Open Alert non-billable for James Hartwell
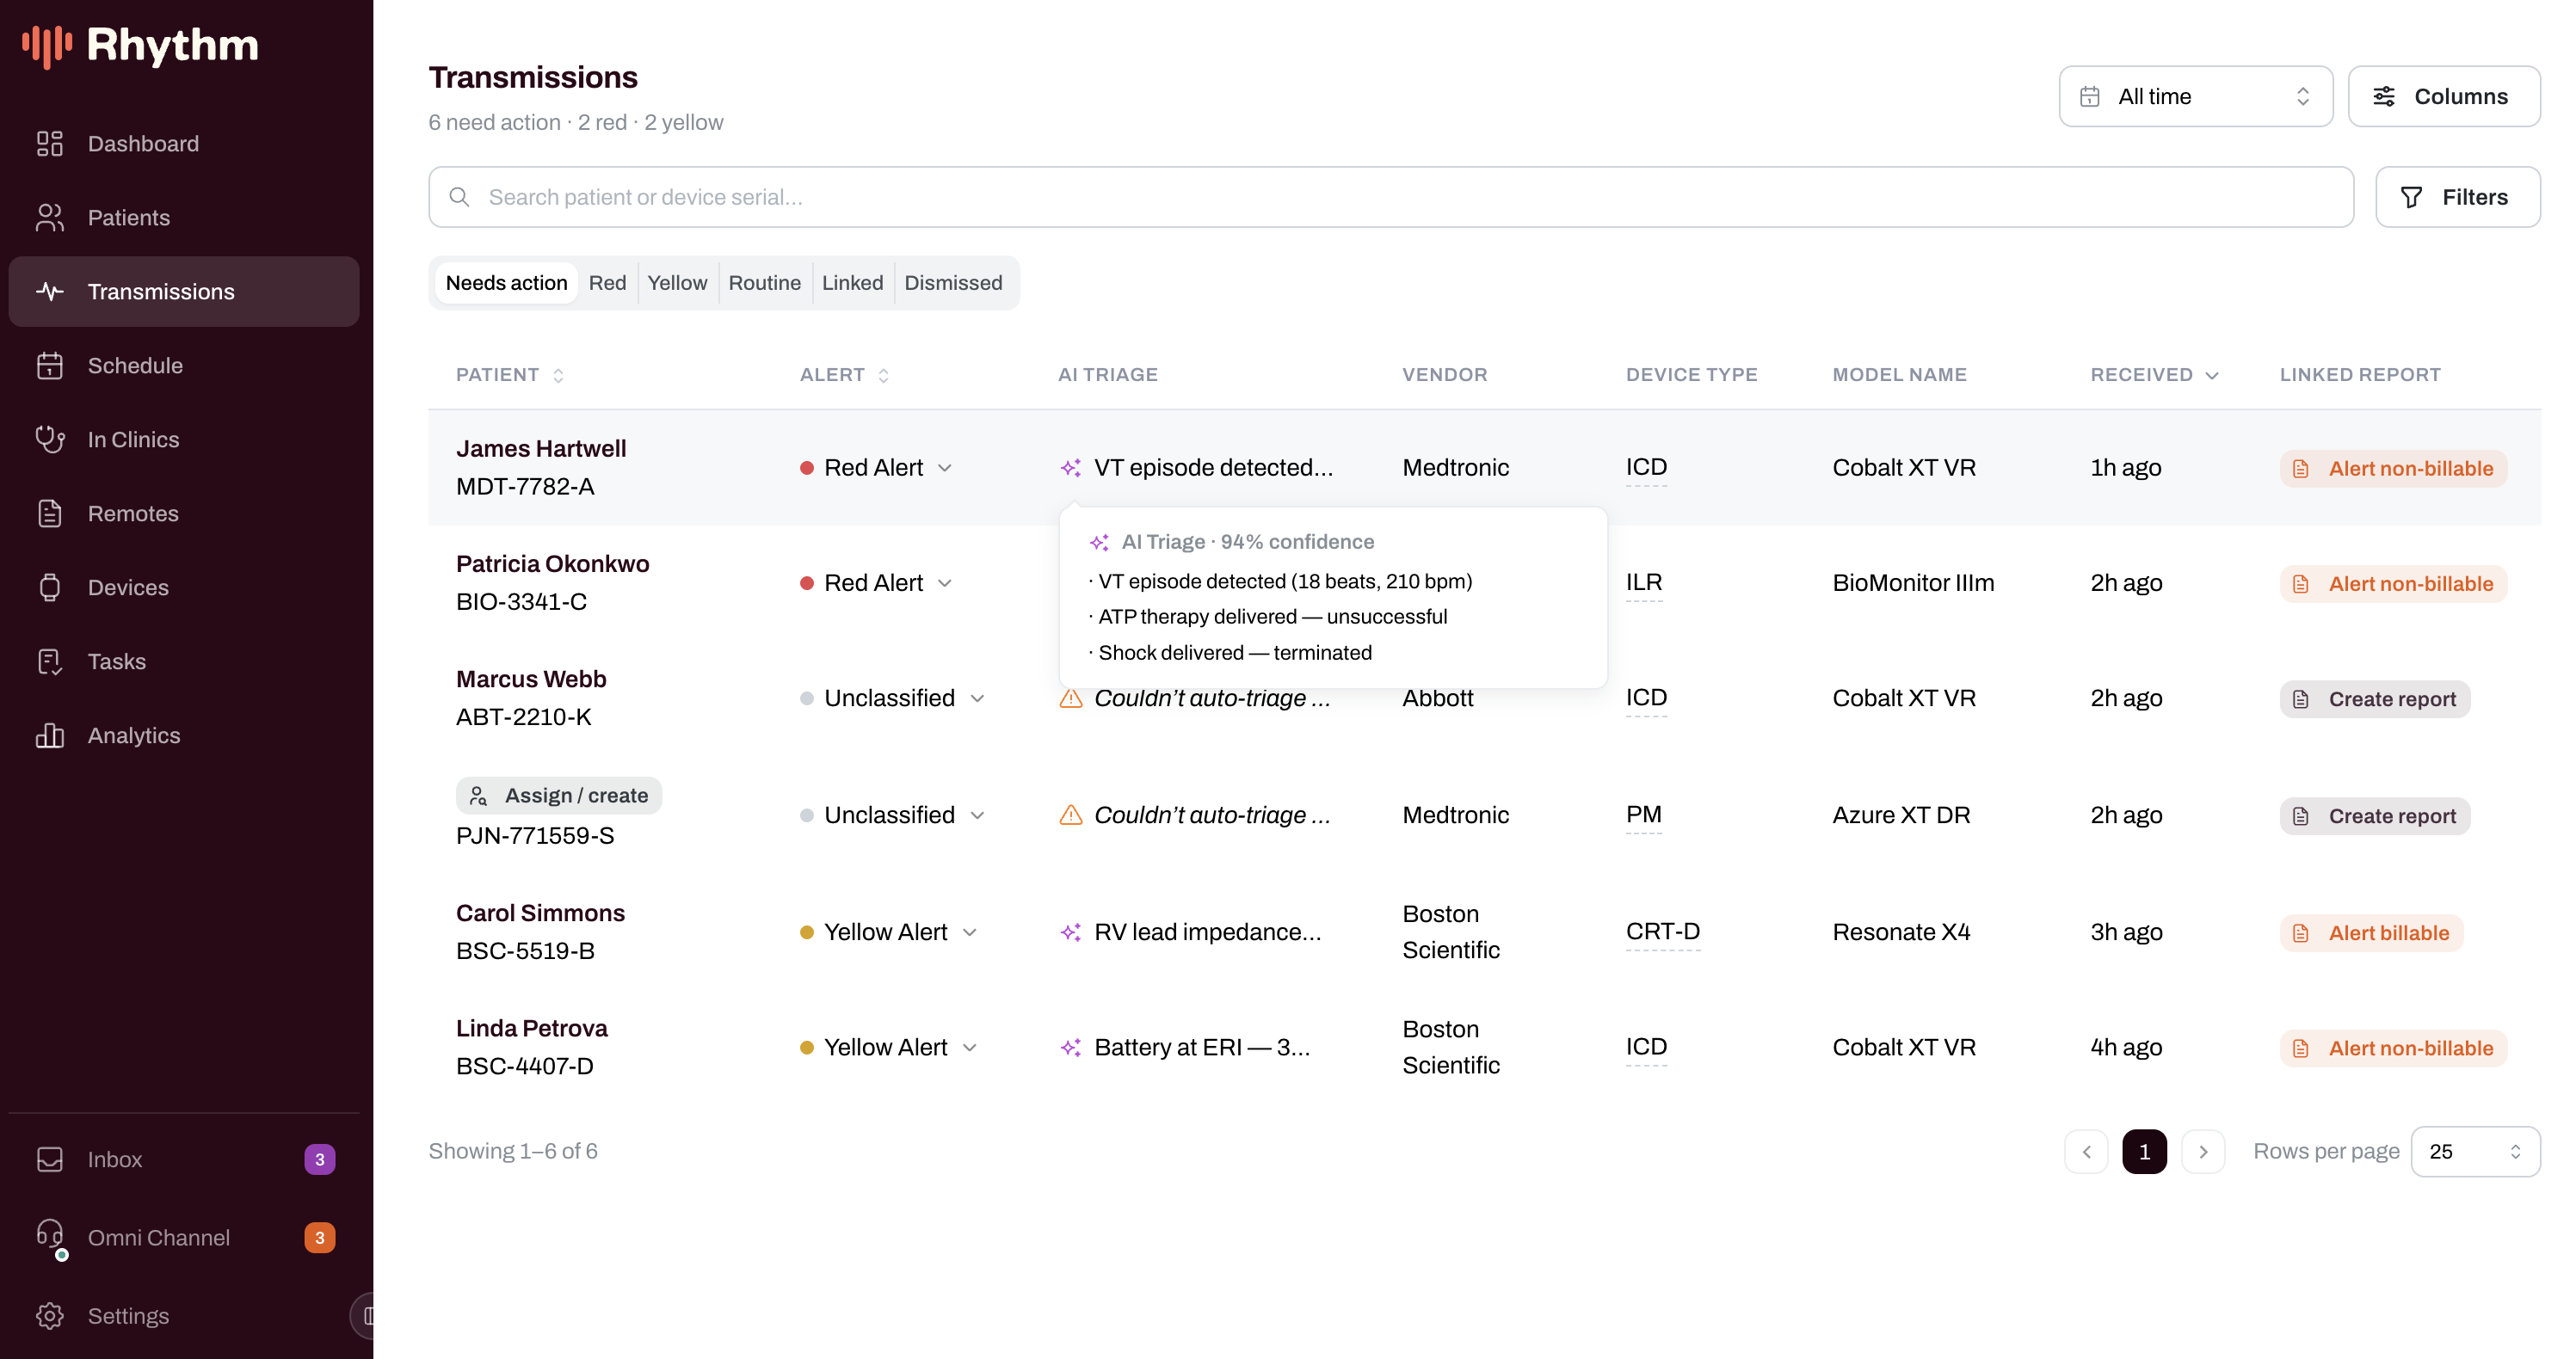Image resolution: width=2576 pixels, height=1359 pixels. 2393,469
